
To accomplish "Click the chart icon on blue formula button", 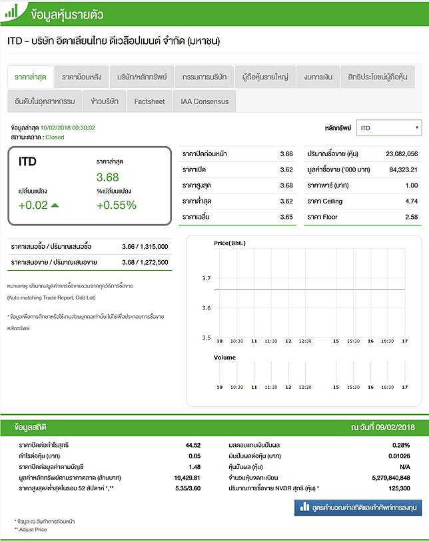I will click(x=304, y=506).
